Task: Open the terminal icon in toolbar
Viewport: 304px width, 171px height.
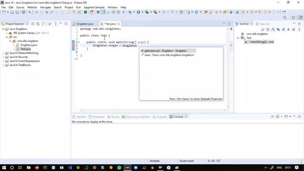Action: (23, 12)
